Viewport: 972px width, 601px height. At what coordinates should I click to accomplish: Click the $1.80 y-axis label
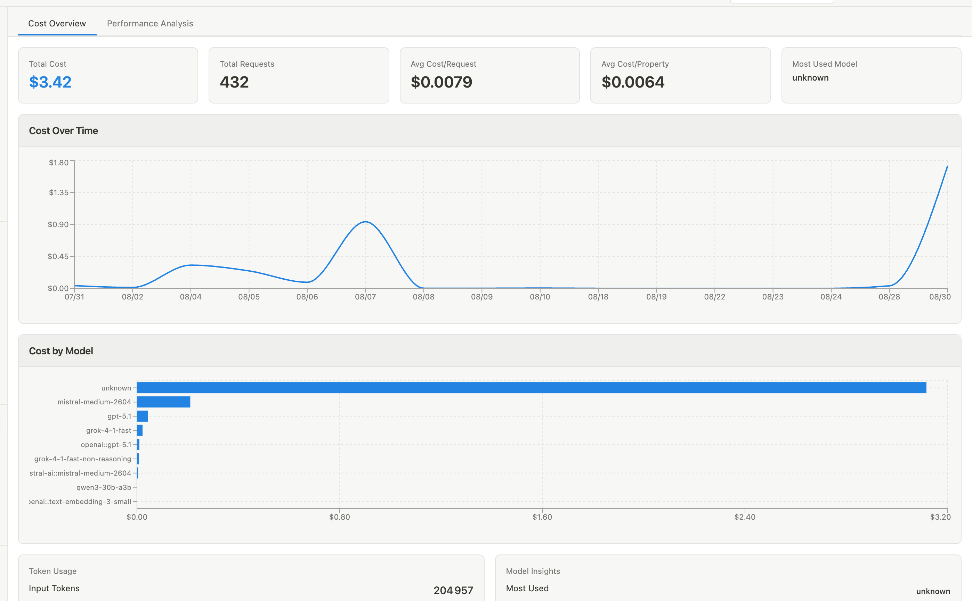pos(58,163)
